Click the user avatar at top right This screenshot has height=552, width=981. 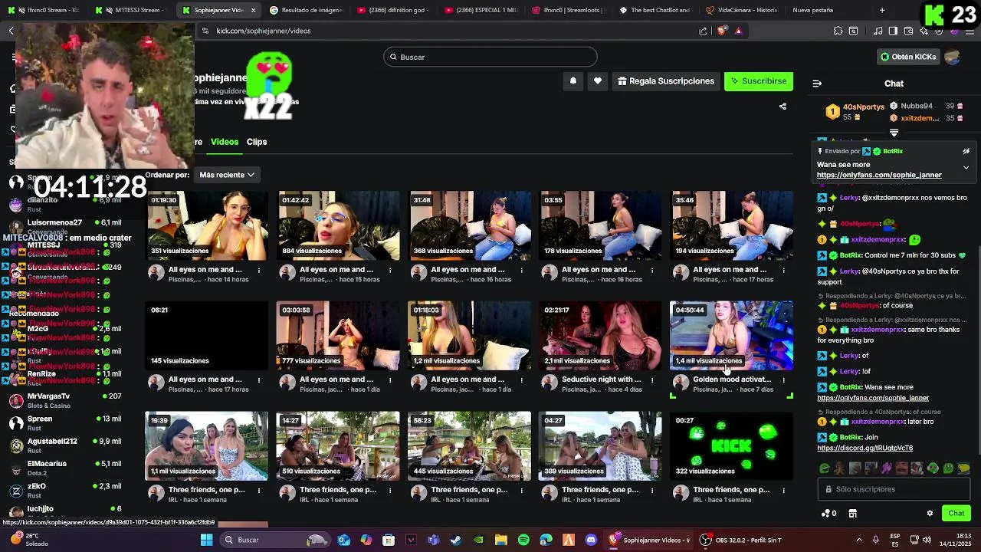click(953, 57)
